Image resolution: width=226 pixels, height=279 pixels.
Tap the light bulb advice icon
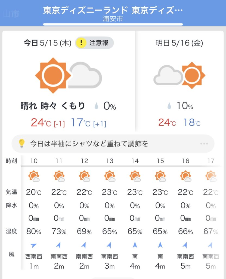pos(22,144)
